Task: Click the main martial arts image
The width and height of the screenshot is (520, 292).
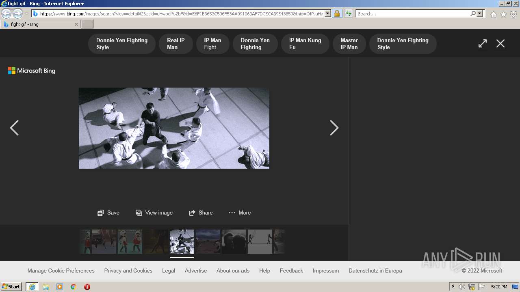Action: [x=174, y=128]
